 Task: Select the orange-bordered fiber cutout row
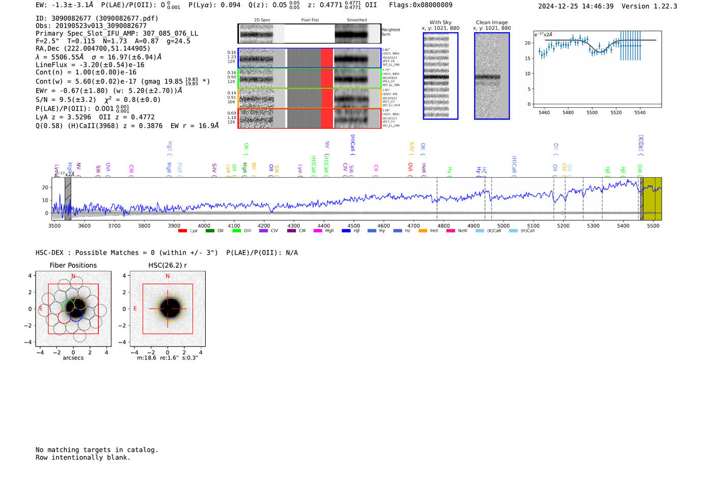(x=309, y=98)
